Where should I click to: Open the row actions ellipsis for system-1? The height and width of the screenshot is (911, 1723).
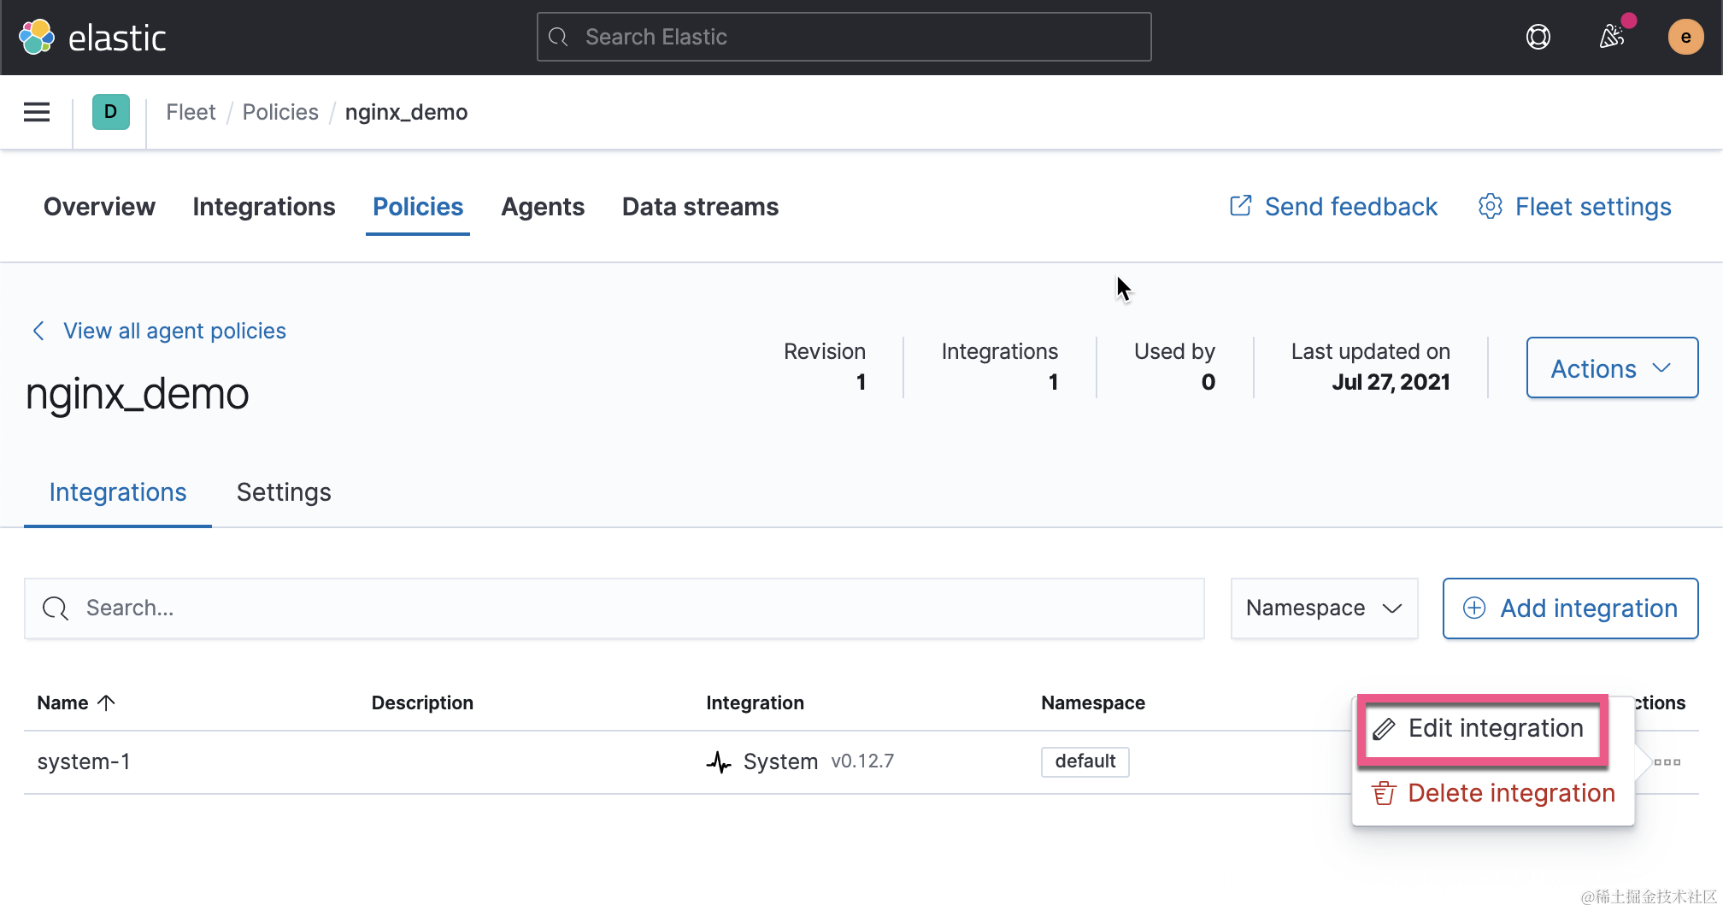1667,762
